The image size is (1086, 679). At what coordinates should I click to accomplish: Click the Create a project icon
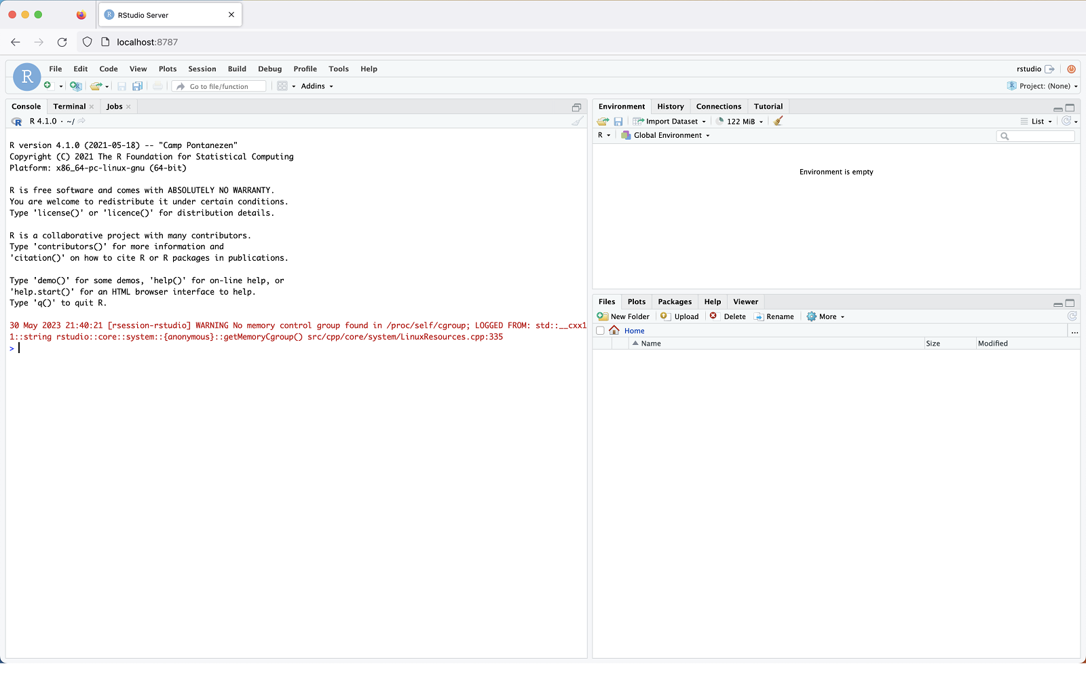pos(76,86)
